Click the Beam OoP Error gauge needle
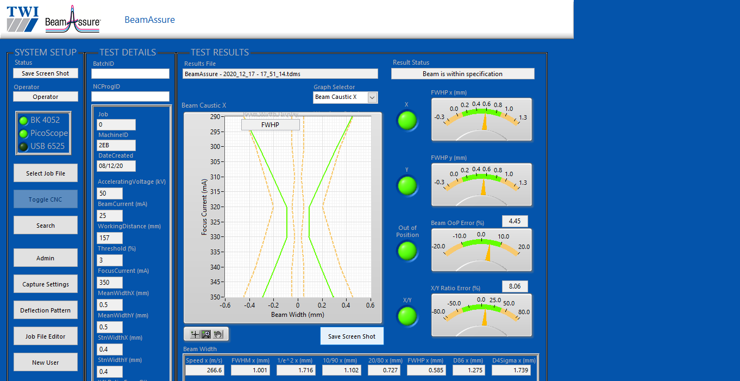This screenshot has width=740, height=381. tap(487, 253)
